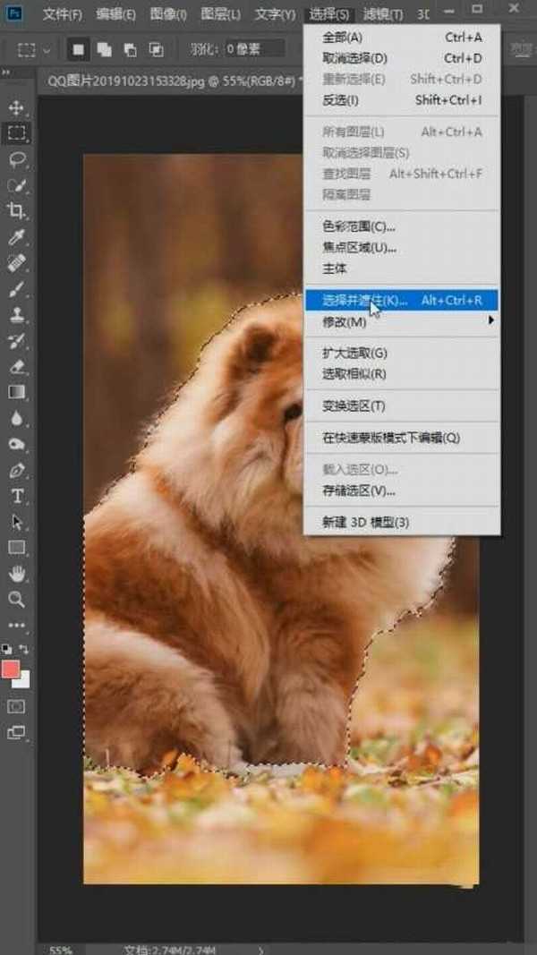Select the Lasso tool
537x955 pixels.
click(x=16, y=159)
